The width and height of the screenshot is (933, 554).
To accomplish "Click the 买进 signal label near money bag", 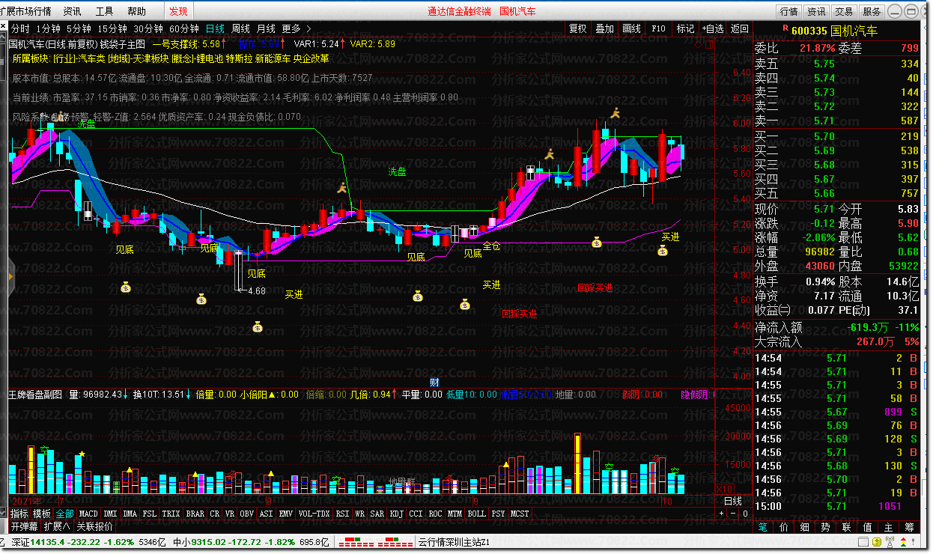I will point(670,237).
